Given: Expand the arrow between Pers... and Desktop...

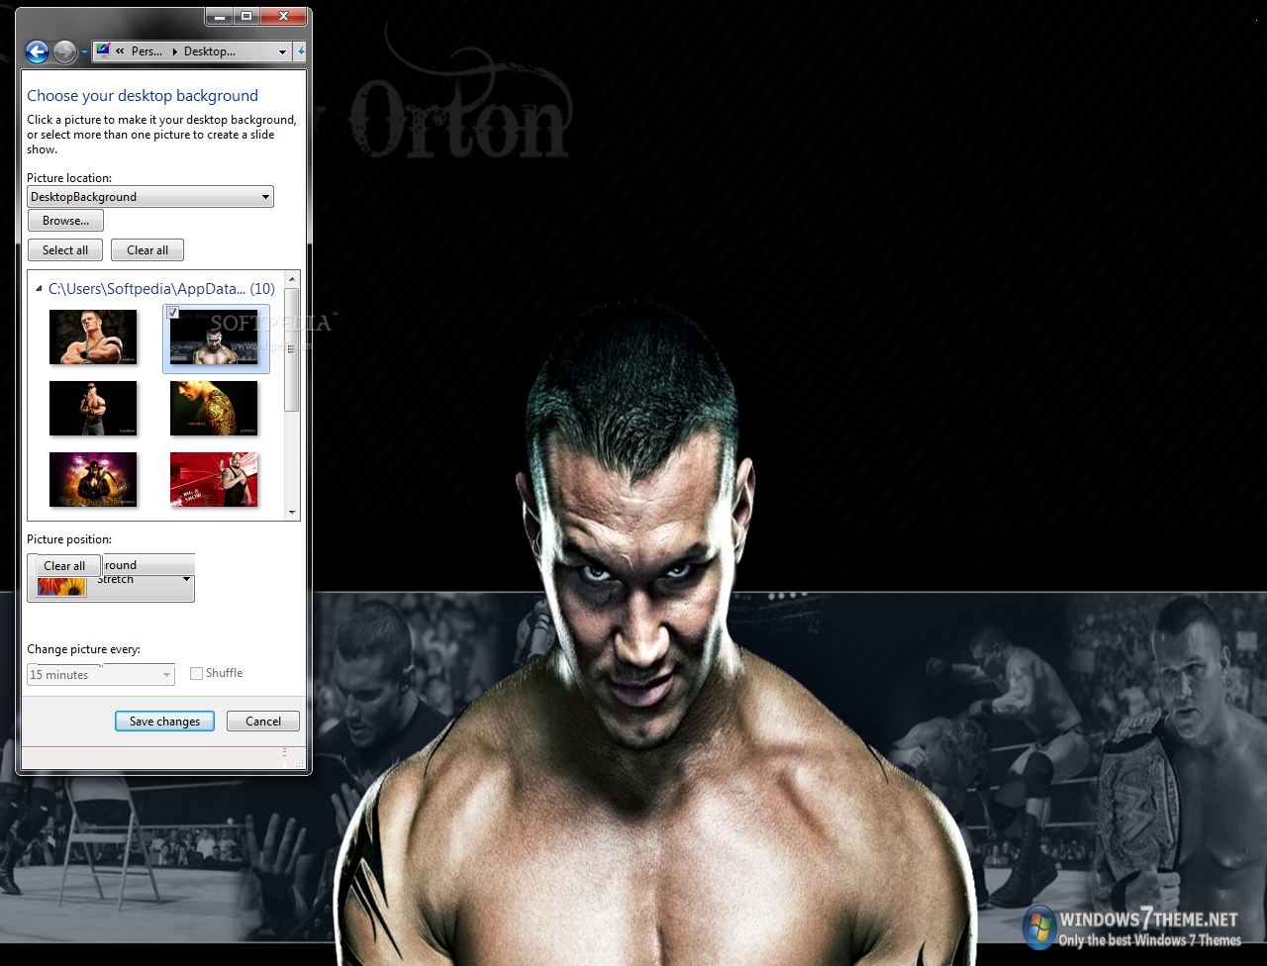Looking at the screenshot, I should click(x=175, y=51).
